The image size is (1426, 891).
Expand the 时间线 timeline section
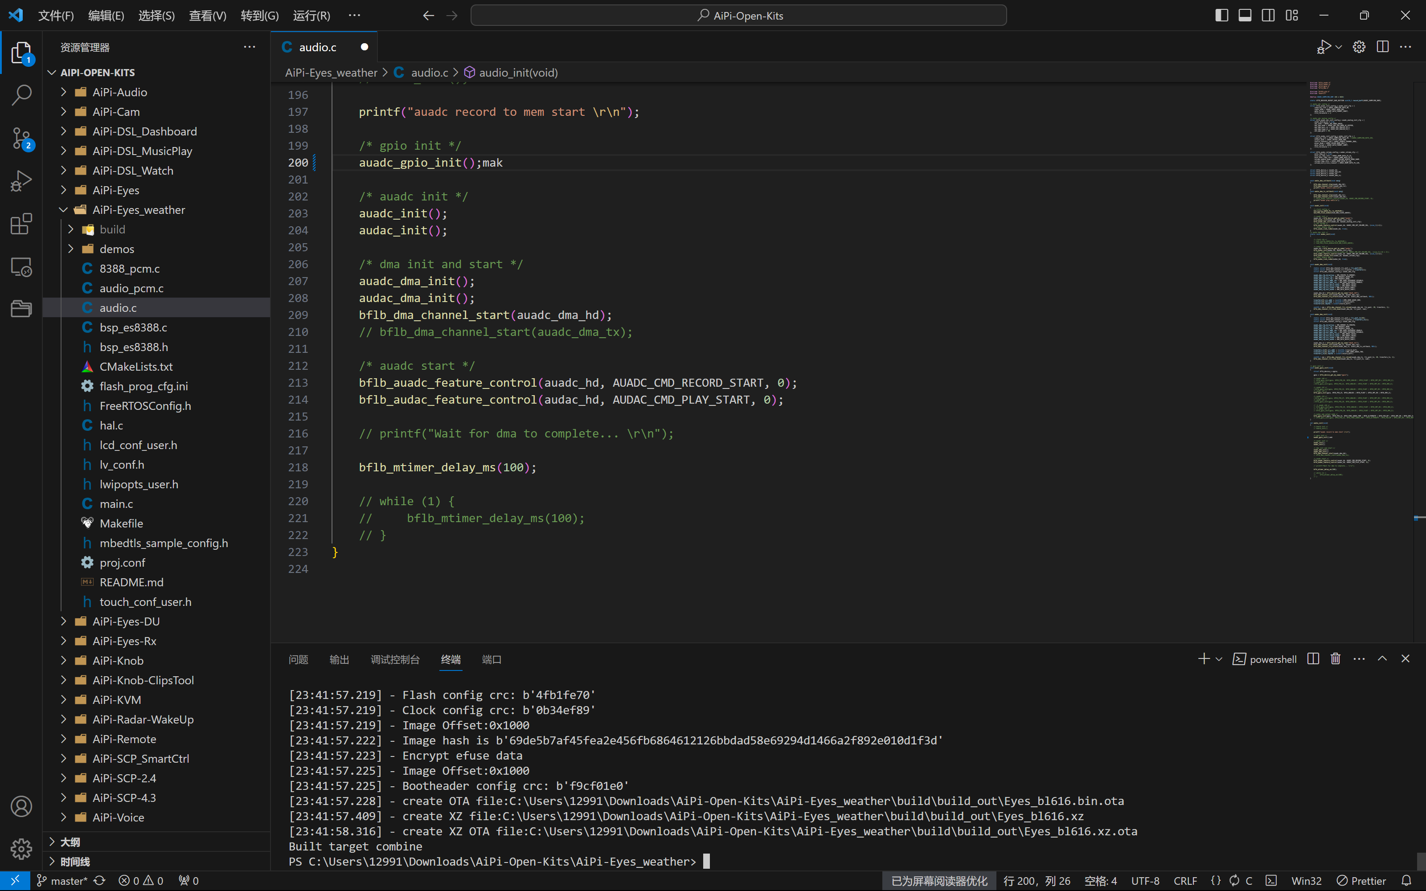[157, 861]
